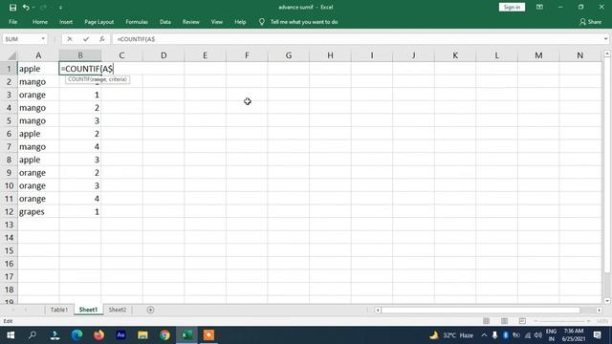Click horizontal scrollbar left arrow
The width and height of the screenshot is (612, 344).
[378, 310]
